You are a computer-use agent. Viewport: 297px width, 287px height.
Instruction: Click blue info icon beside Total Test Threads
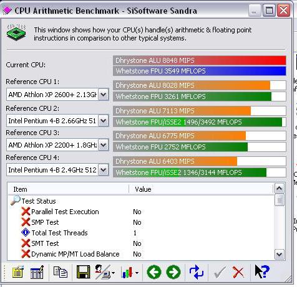tap(26, 232)
